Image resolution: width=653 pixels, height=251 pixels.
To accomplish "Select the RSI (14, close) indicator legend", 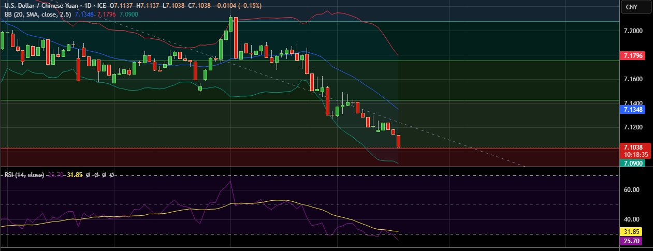I will point(23,175).
